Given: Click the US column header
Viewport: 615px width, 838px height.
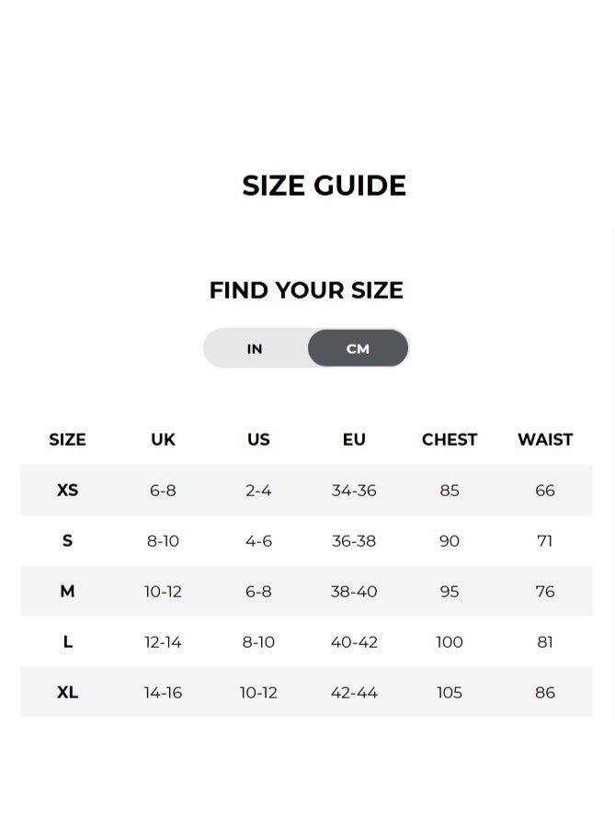Looking at the screenshot, I should pos(258,440).
